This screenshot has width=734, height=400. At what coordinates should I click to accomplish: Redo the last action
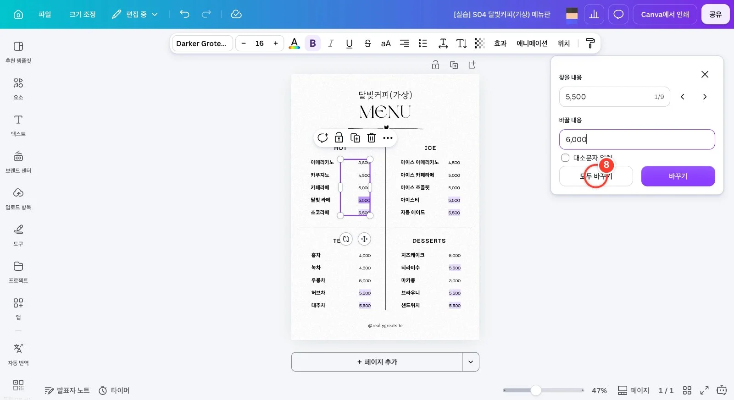206,14
